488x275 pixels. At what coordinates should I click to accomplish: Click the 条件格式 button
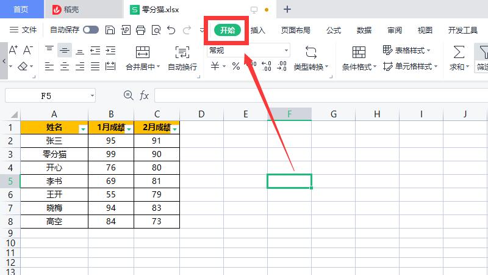click(x=359, y=58)
